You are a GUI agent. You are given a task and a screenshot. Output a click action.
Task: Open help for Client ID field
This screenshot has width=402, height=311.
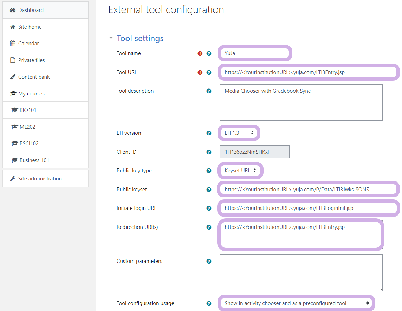tap(209, 152)
